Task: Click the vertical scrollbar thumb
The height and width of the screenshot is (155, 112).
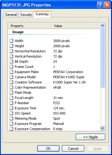Action: (x=102, y=58)
